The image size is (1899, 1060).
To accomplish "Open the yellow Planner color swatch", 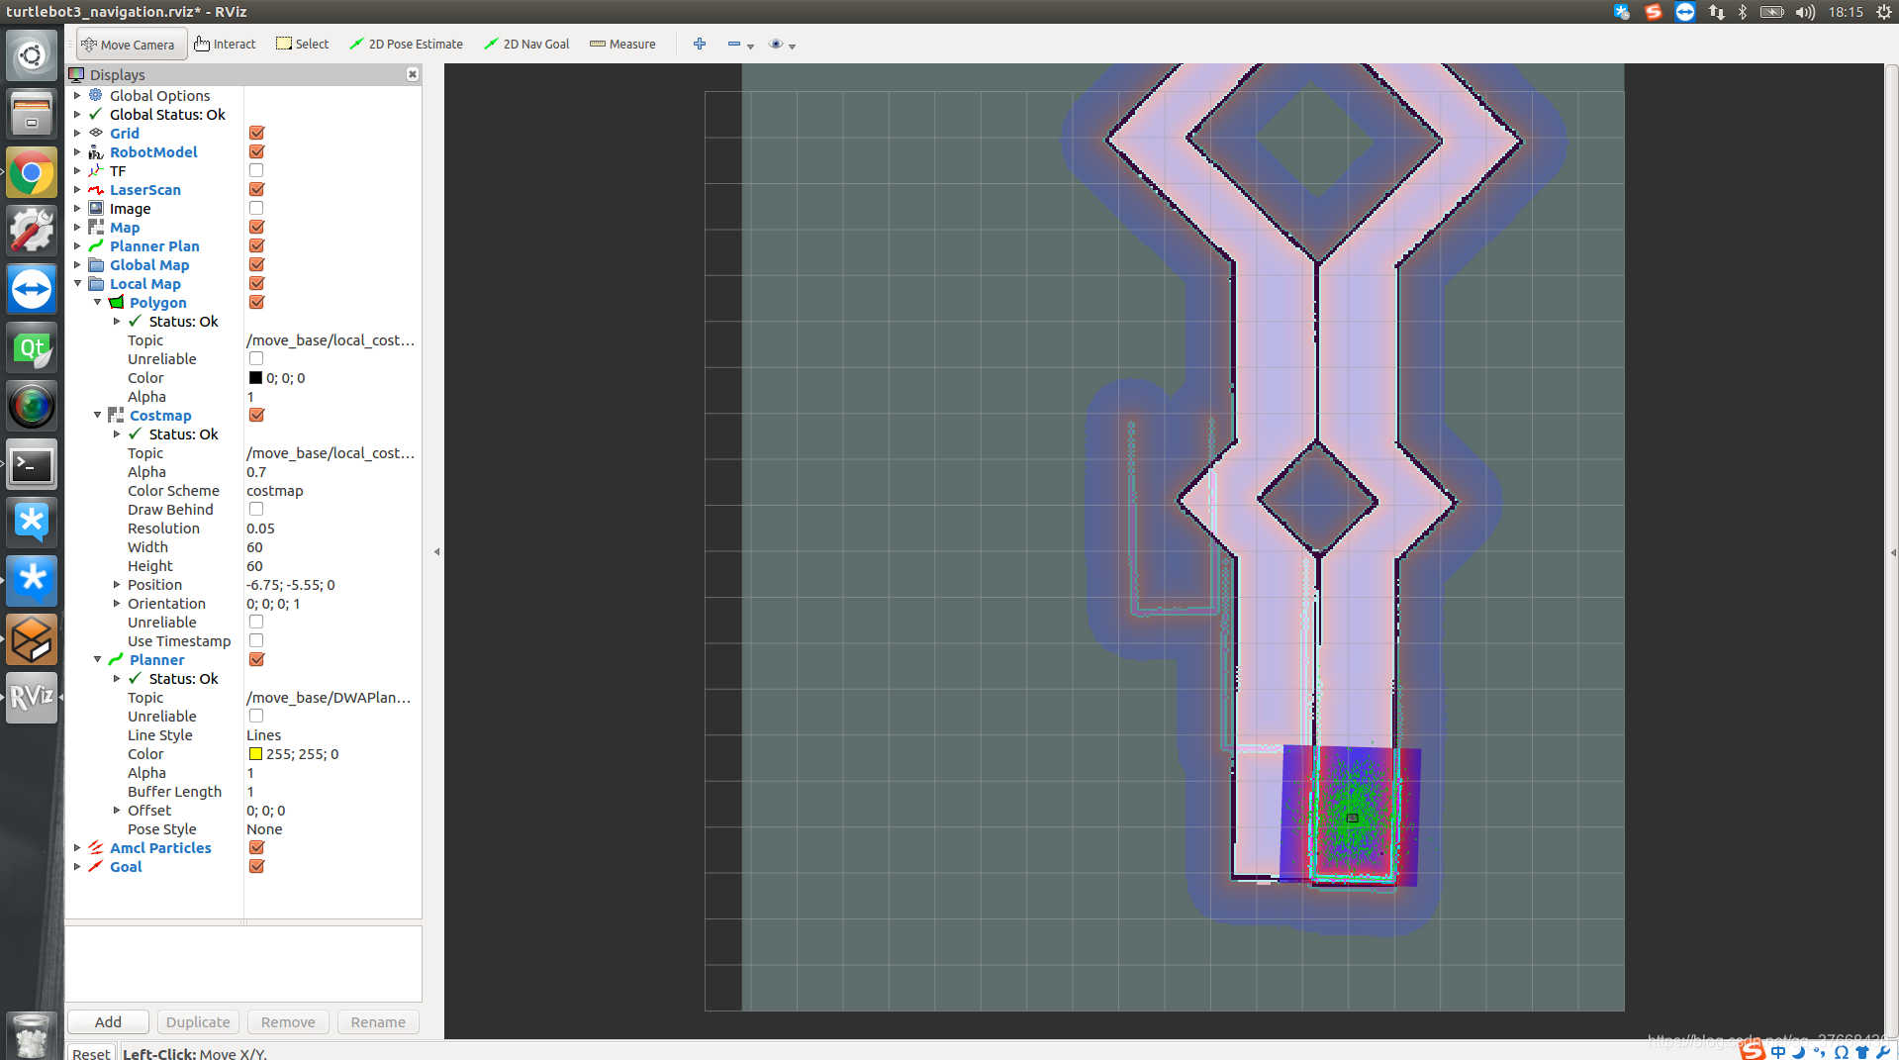I will click(255, 753).
